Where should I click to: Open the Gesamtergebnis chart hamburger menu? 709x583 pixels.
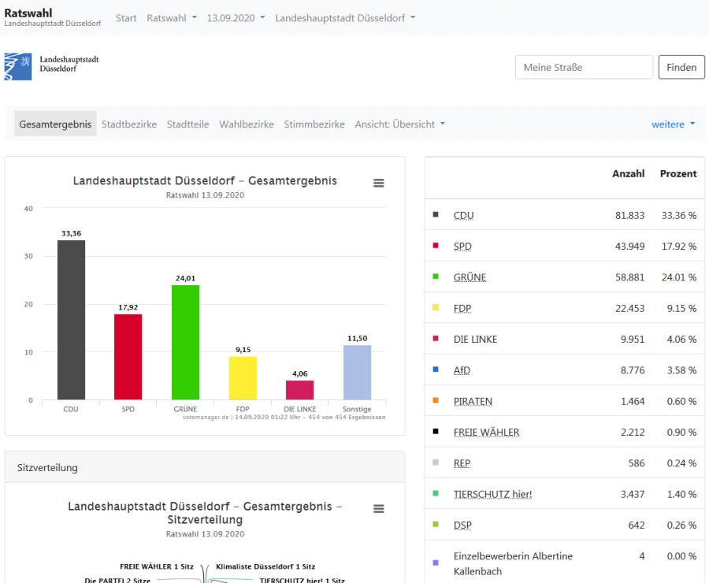[379, 183]
